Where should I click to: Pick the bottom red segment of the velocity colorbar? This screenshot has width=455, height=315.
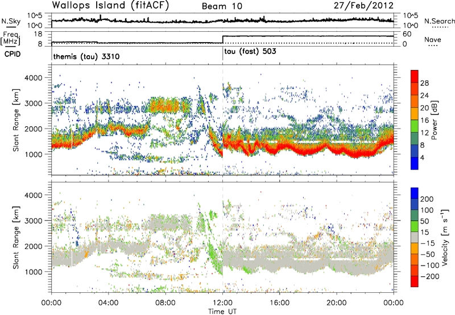click(415, 281)
